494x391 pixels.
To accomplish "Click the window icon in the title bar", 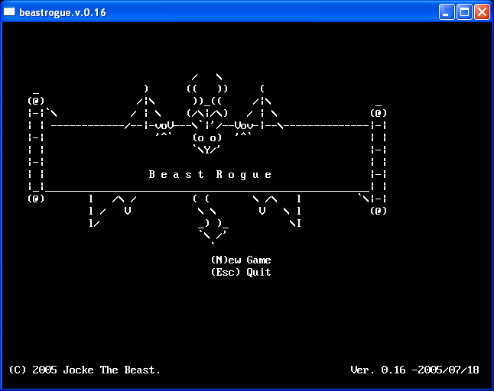I will (x=9, y=12).
